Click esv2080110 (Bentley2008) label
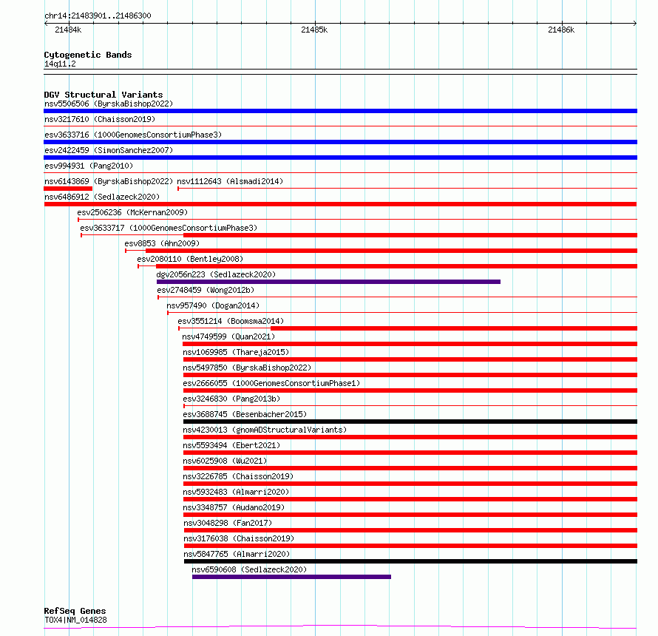Image resolution: width=658 pixels, height=636 pixels. click(x=190, y=259)
